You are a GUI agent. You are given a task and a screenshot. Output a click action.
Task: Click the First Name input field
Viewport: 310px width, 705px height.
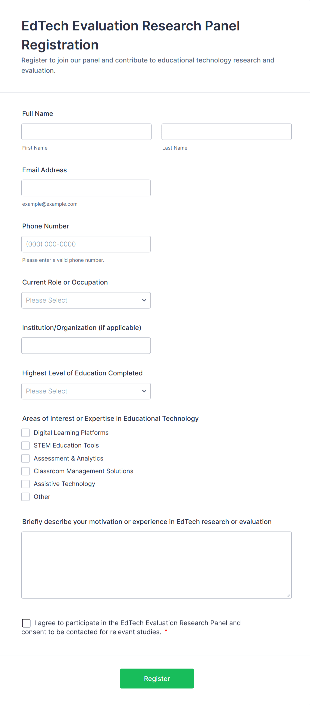pos(86,132)
